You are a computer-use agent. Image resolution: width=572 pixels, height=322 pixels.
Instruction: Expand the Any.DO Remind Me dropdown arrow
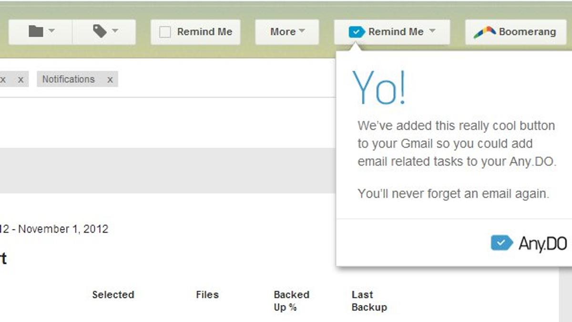(x=432, y=31)
